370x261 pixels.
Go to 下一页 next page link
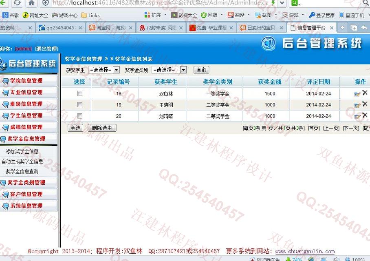(351, 128)
